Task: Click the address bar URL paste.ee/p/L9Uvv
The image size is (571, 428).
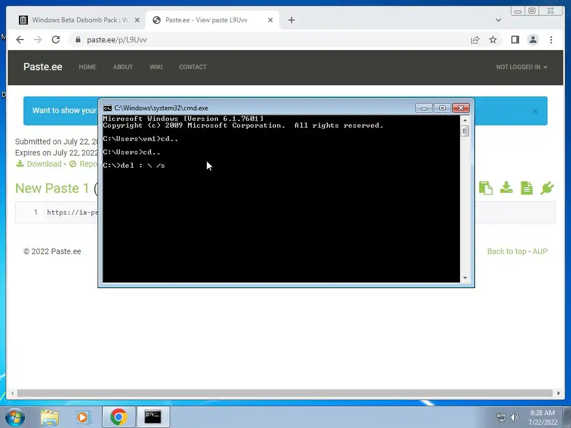Action: click(117, 40)
